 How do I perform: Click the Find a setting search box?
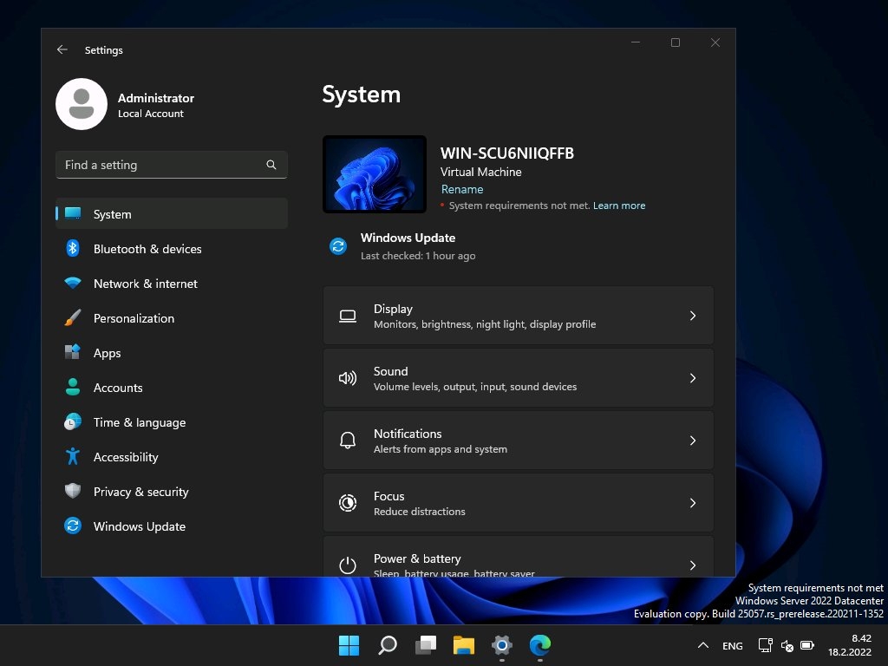172,165
